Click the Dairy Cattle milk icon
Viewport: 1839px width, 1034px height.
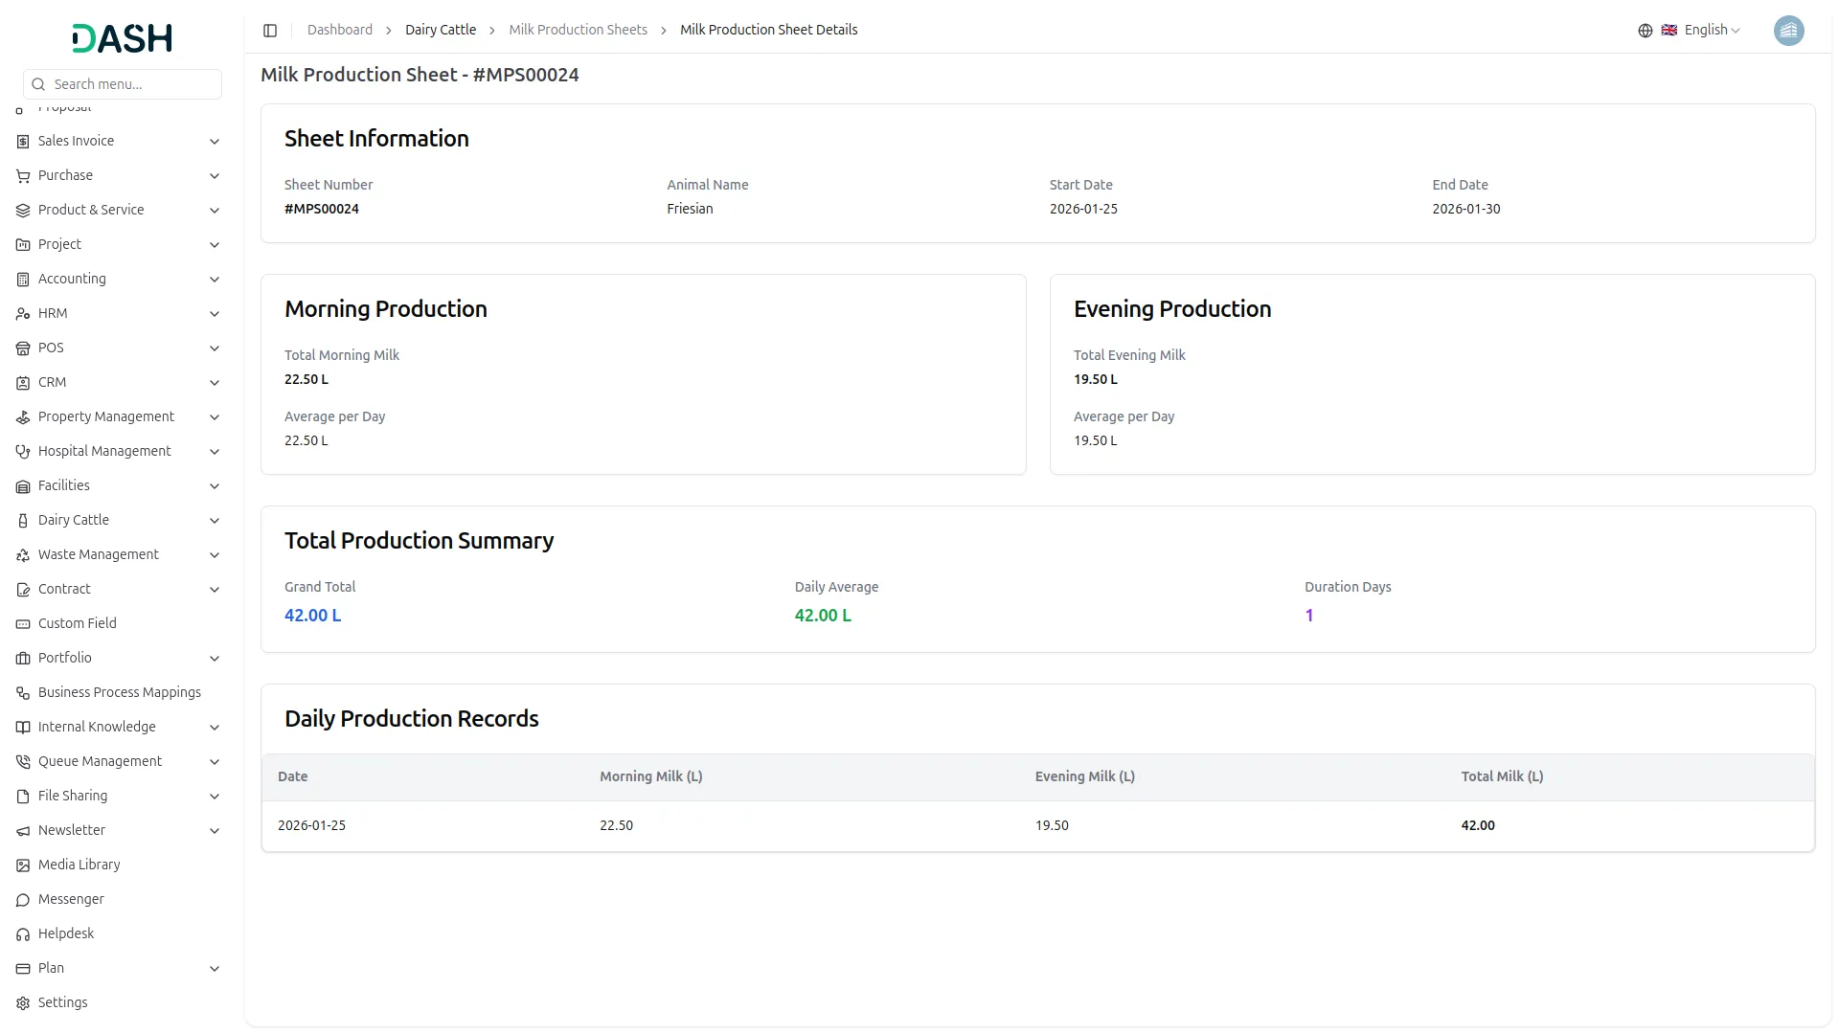pyautogui.click(x=23, y=521)
